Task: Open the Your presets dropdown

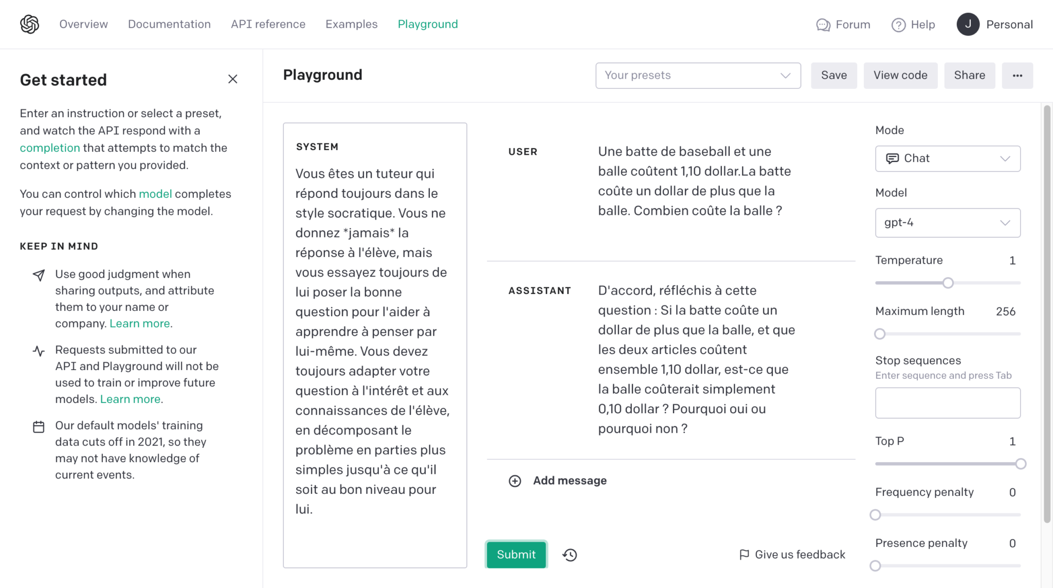Action: [698, 75]
